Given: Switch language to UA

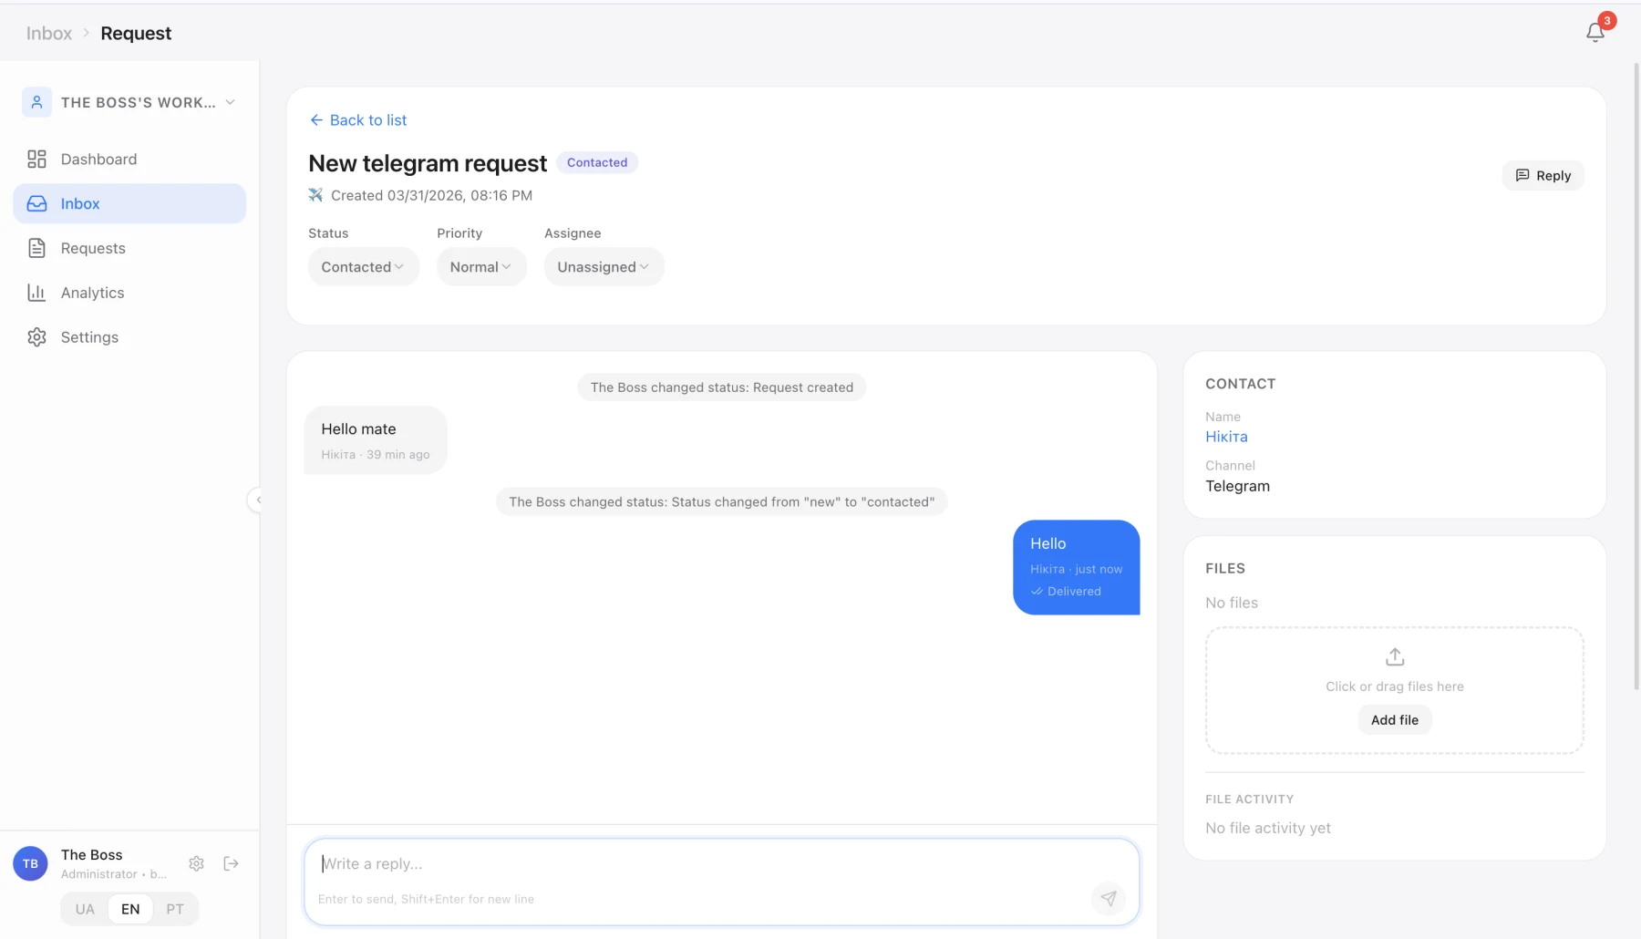Looking at the screenshot, I should pyautogui.click(x=85, y=909).
